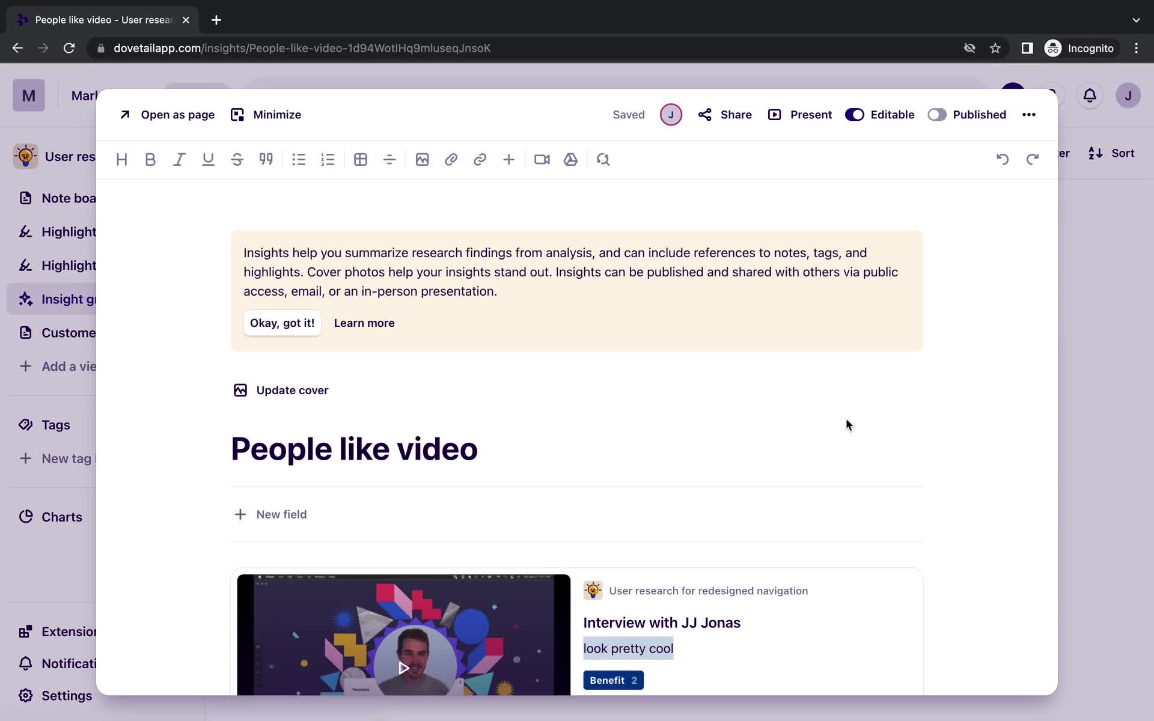Click the undo icon in toolbar
Image resolution: width=1154 pixels, height=721 pixels.
tap(1003, 159)
